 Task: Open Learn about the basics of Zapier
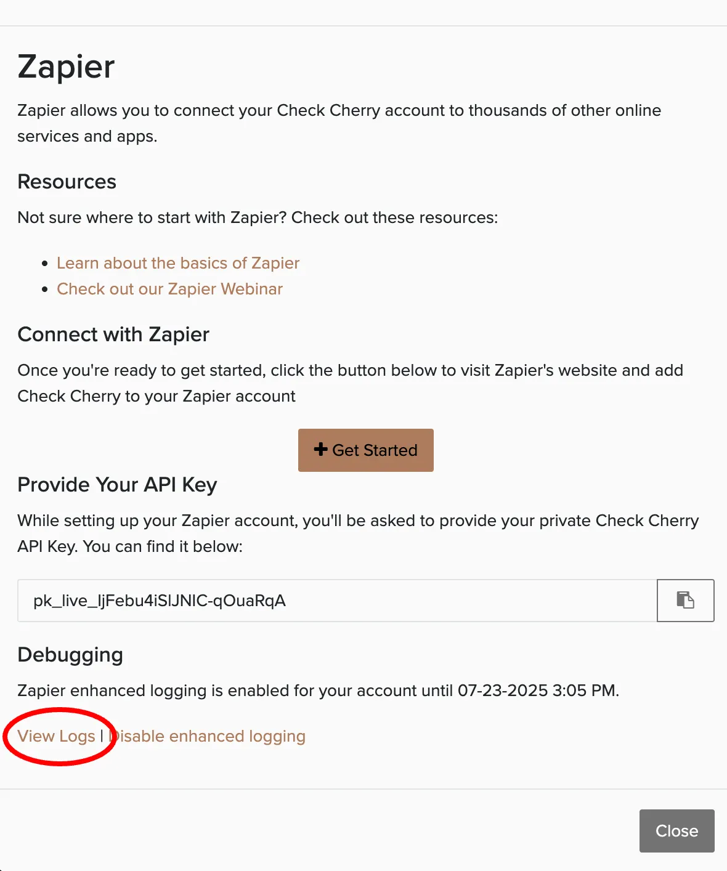[x=178, y=263]
